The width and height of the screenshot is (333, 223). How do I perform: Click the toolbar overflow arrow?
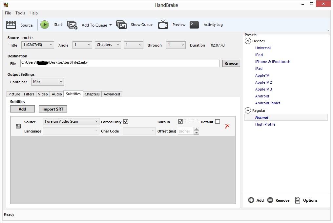point(328,30)
